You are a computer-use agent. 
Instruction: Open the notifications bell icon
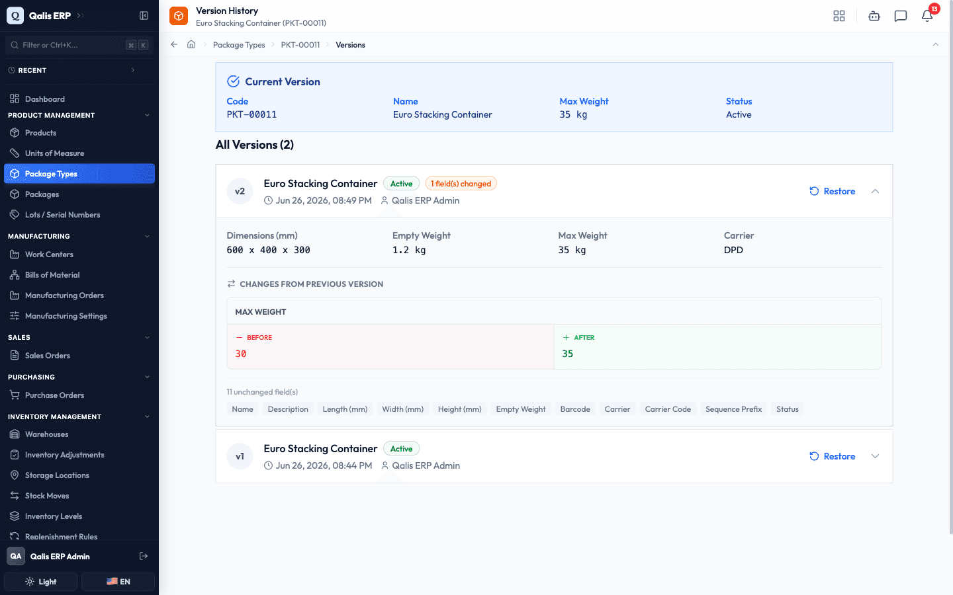(927, 16)
